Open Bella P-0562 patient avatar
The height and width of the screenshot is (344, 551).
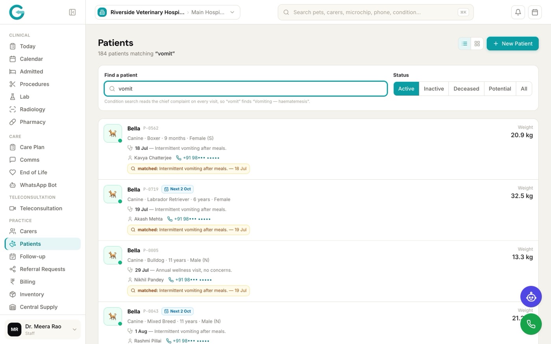pos(113,133)
